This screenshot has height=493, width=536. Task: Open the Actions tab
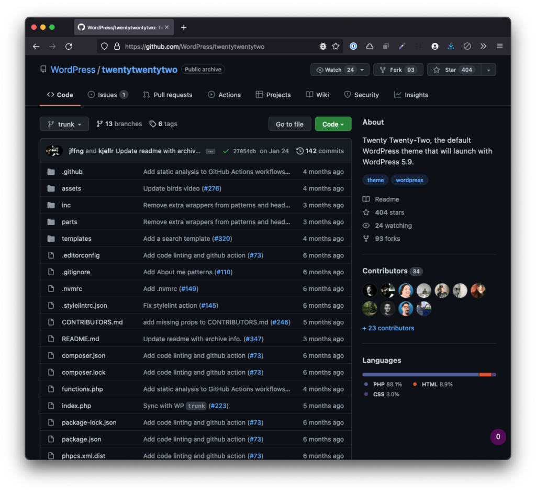click(x=224, y=95)
